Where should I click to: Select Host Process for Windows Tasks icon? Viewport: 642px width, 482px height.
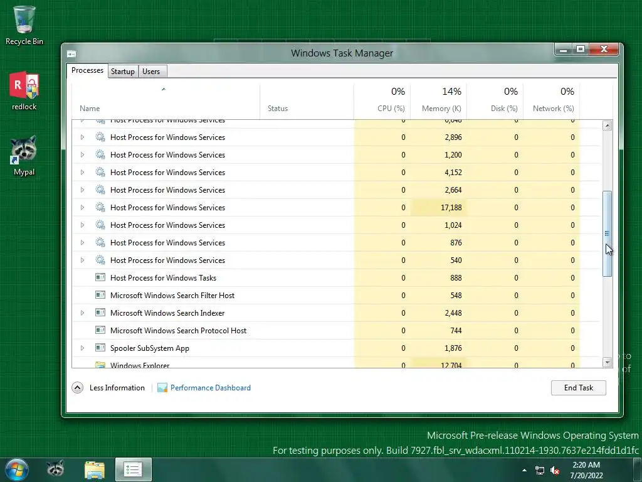[x=100, y=277]
